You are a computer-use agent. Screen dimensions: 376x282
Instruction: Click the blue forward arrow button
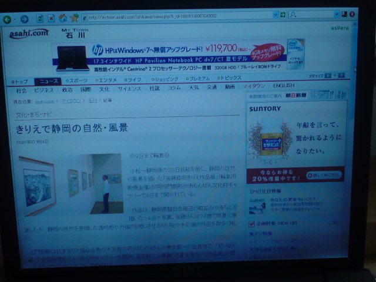pyautogui.click(x=24, y=19)
